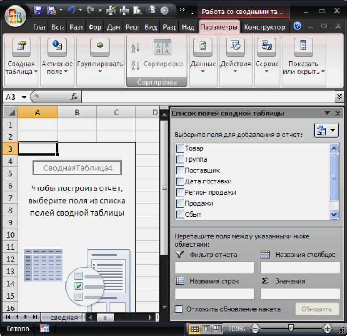Click the Обновить button
This screenshot has width=347, height=336.
(x=317, y=309)
